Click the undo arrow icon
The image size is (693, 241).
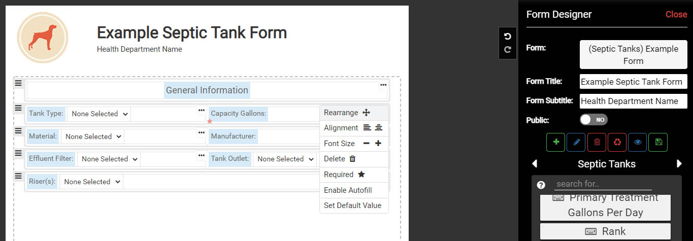click(x=508, y=37)
